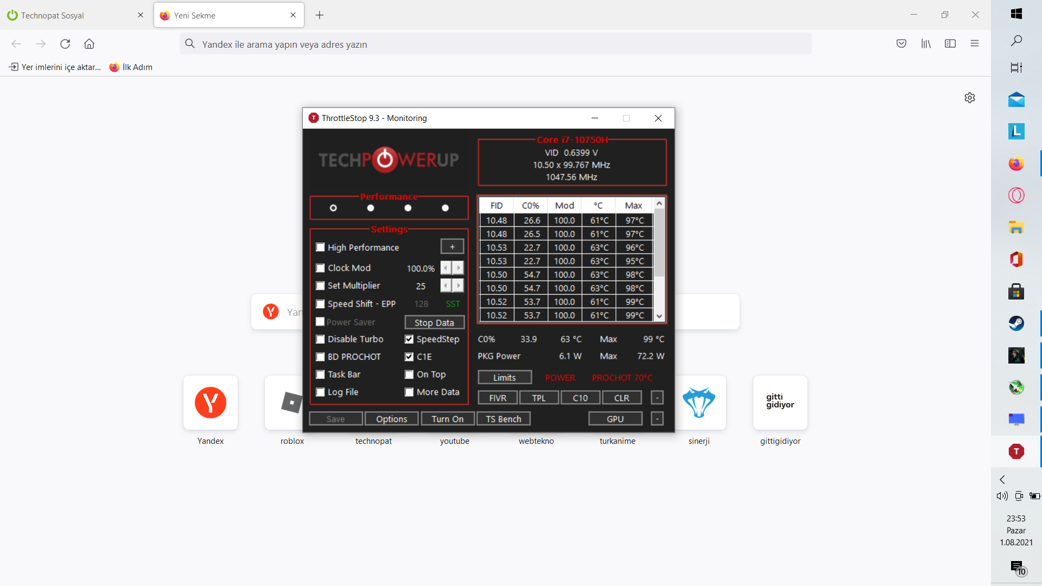Screen dimensions: 1042x586
Task: Click the FIVR button
Action: (497, 398)
